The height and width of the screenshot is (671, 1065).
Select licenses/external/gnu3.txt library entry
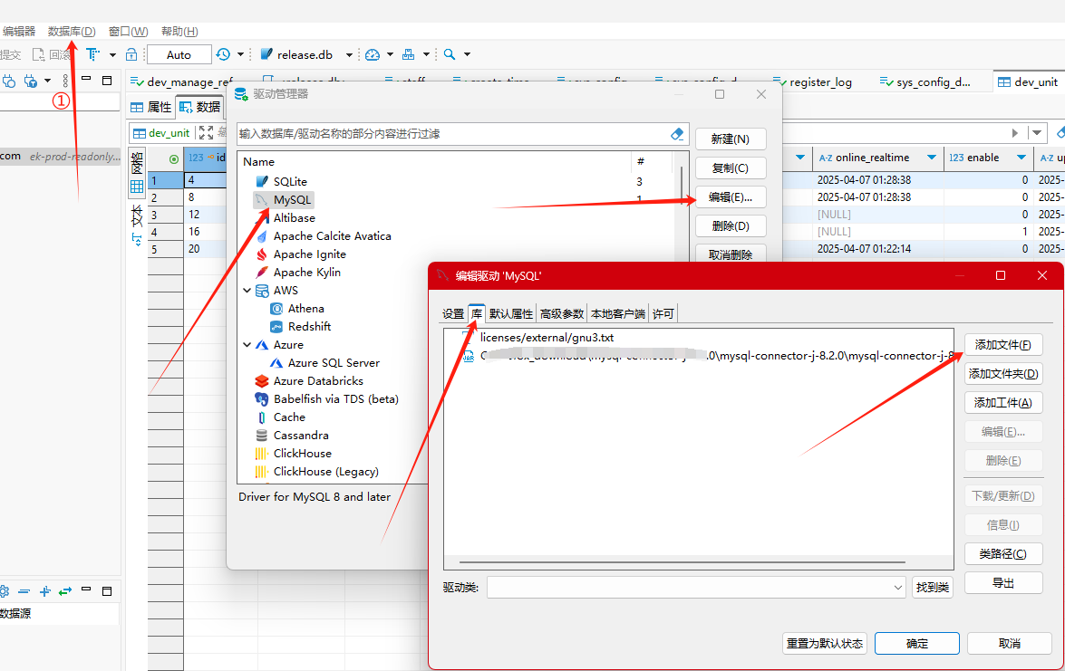547,337
